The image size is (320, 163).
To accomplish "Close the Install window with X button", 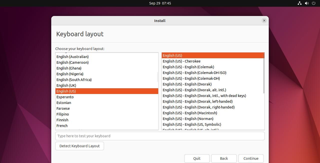I will click(x=264, y=20).
